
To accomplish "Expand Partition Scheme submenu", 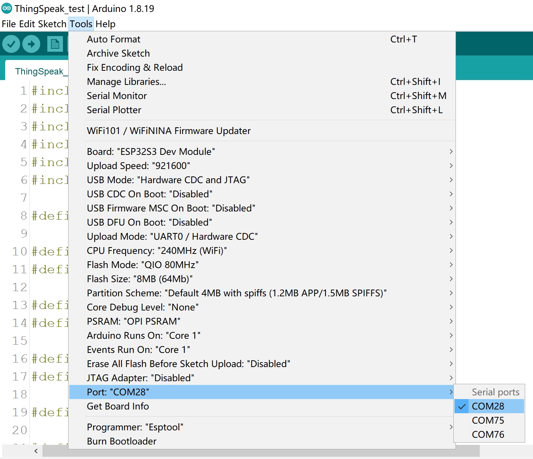I will coord(262,293).
